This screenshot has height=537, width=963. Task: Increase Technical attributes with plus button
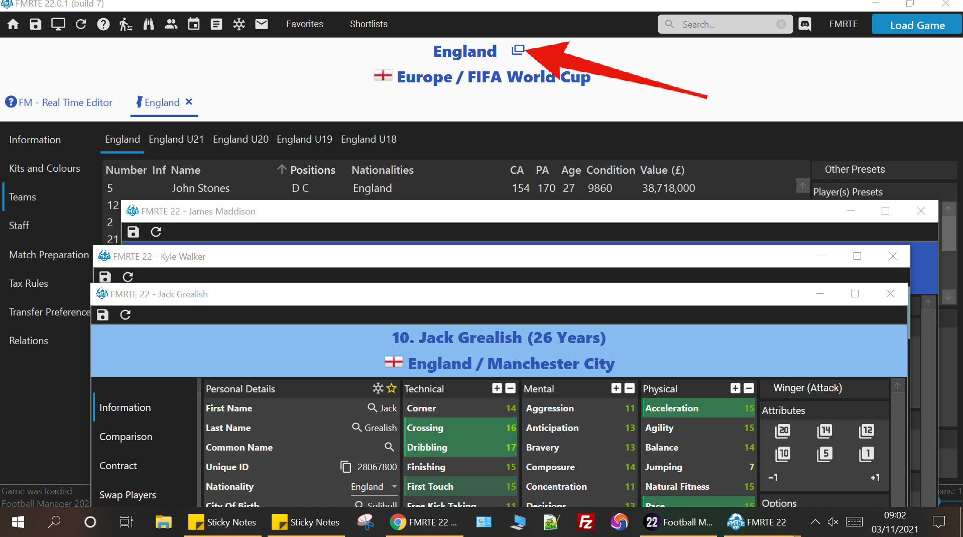pyautogui.click(x=497, y=388)
